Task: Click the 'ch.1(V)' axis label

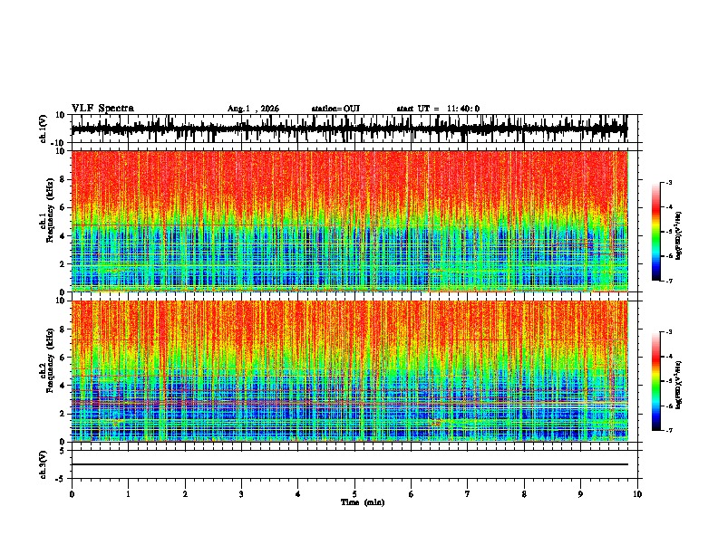Action: click(x=44, y=129)
